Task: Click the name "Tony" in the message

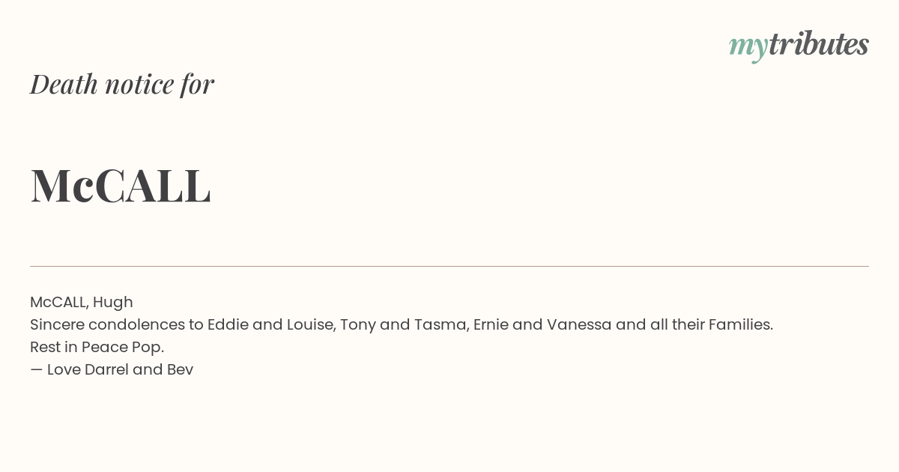Action: (x=358, y=324)
